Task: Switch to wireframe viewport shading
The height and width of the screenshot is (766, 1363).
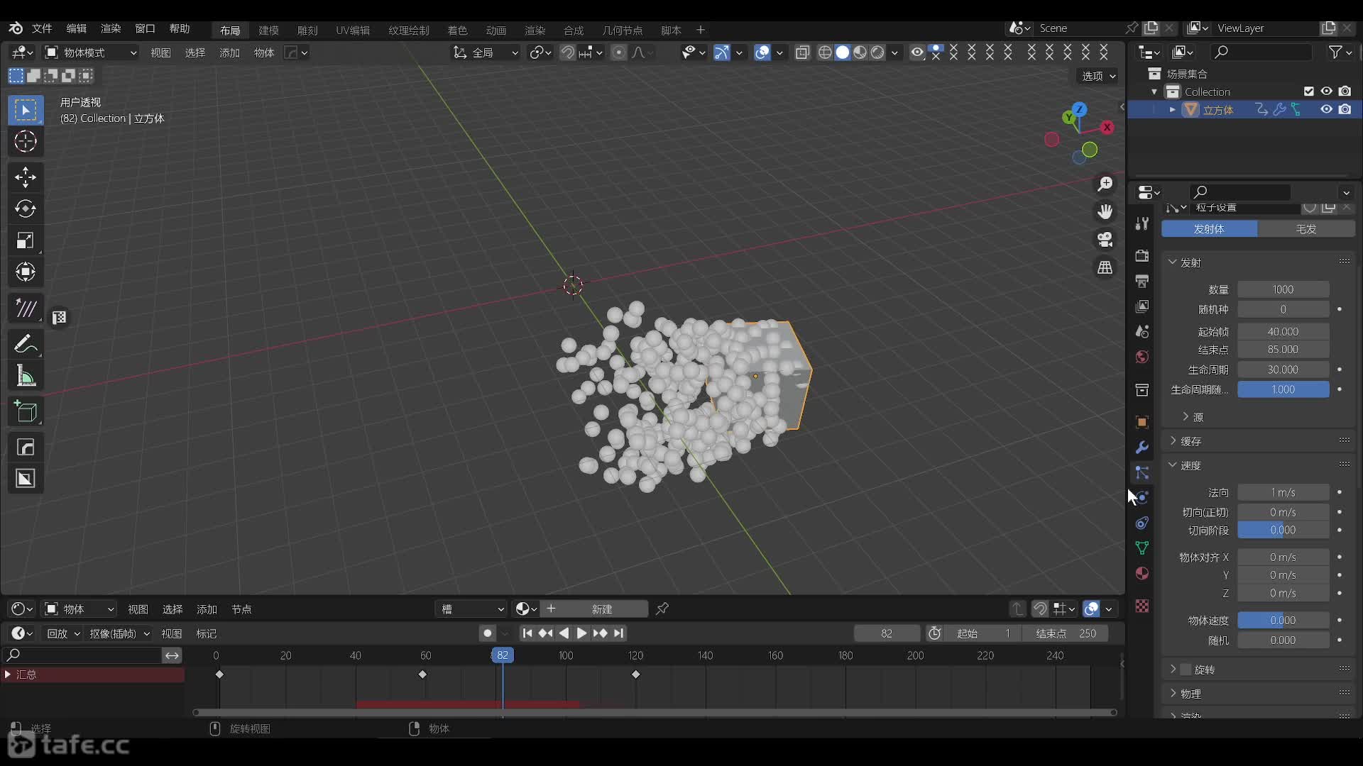Action: [825, 52]
